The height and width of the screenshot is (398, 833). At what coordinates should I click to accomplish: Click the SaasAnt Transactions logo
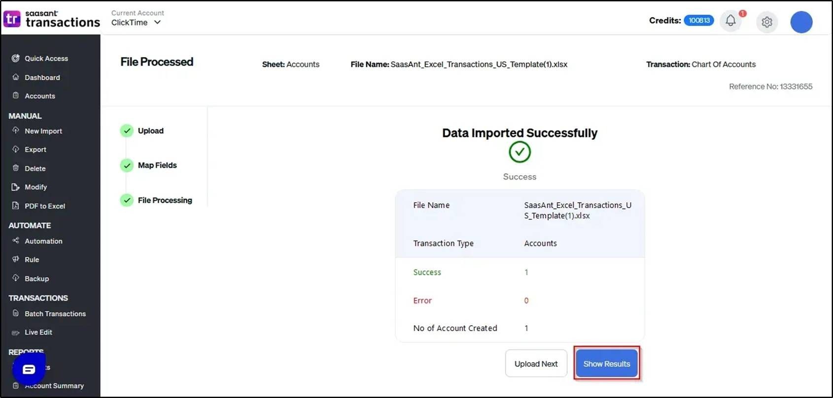tap(51, 19)
